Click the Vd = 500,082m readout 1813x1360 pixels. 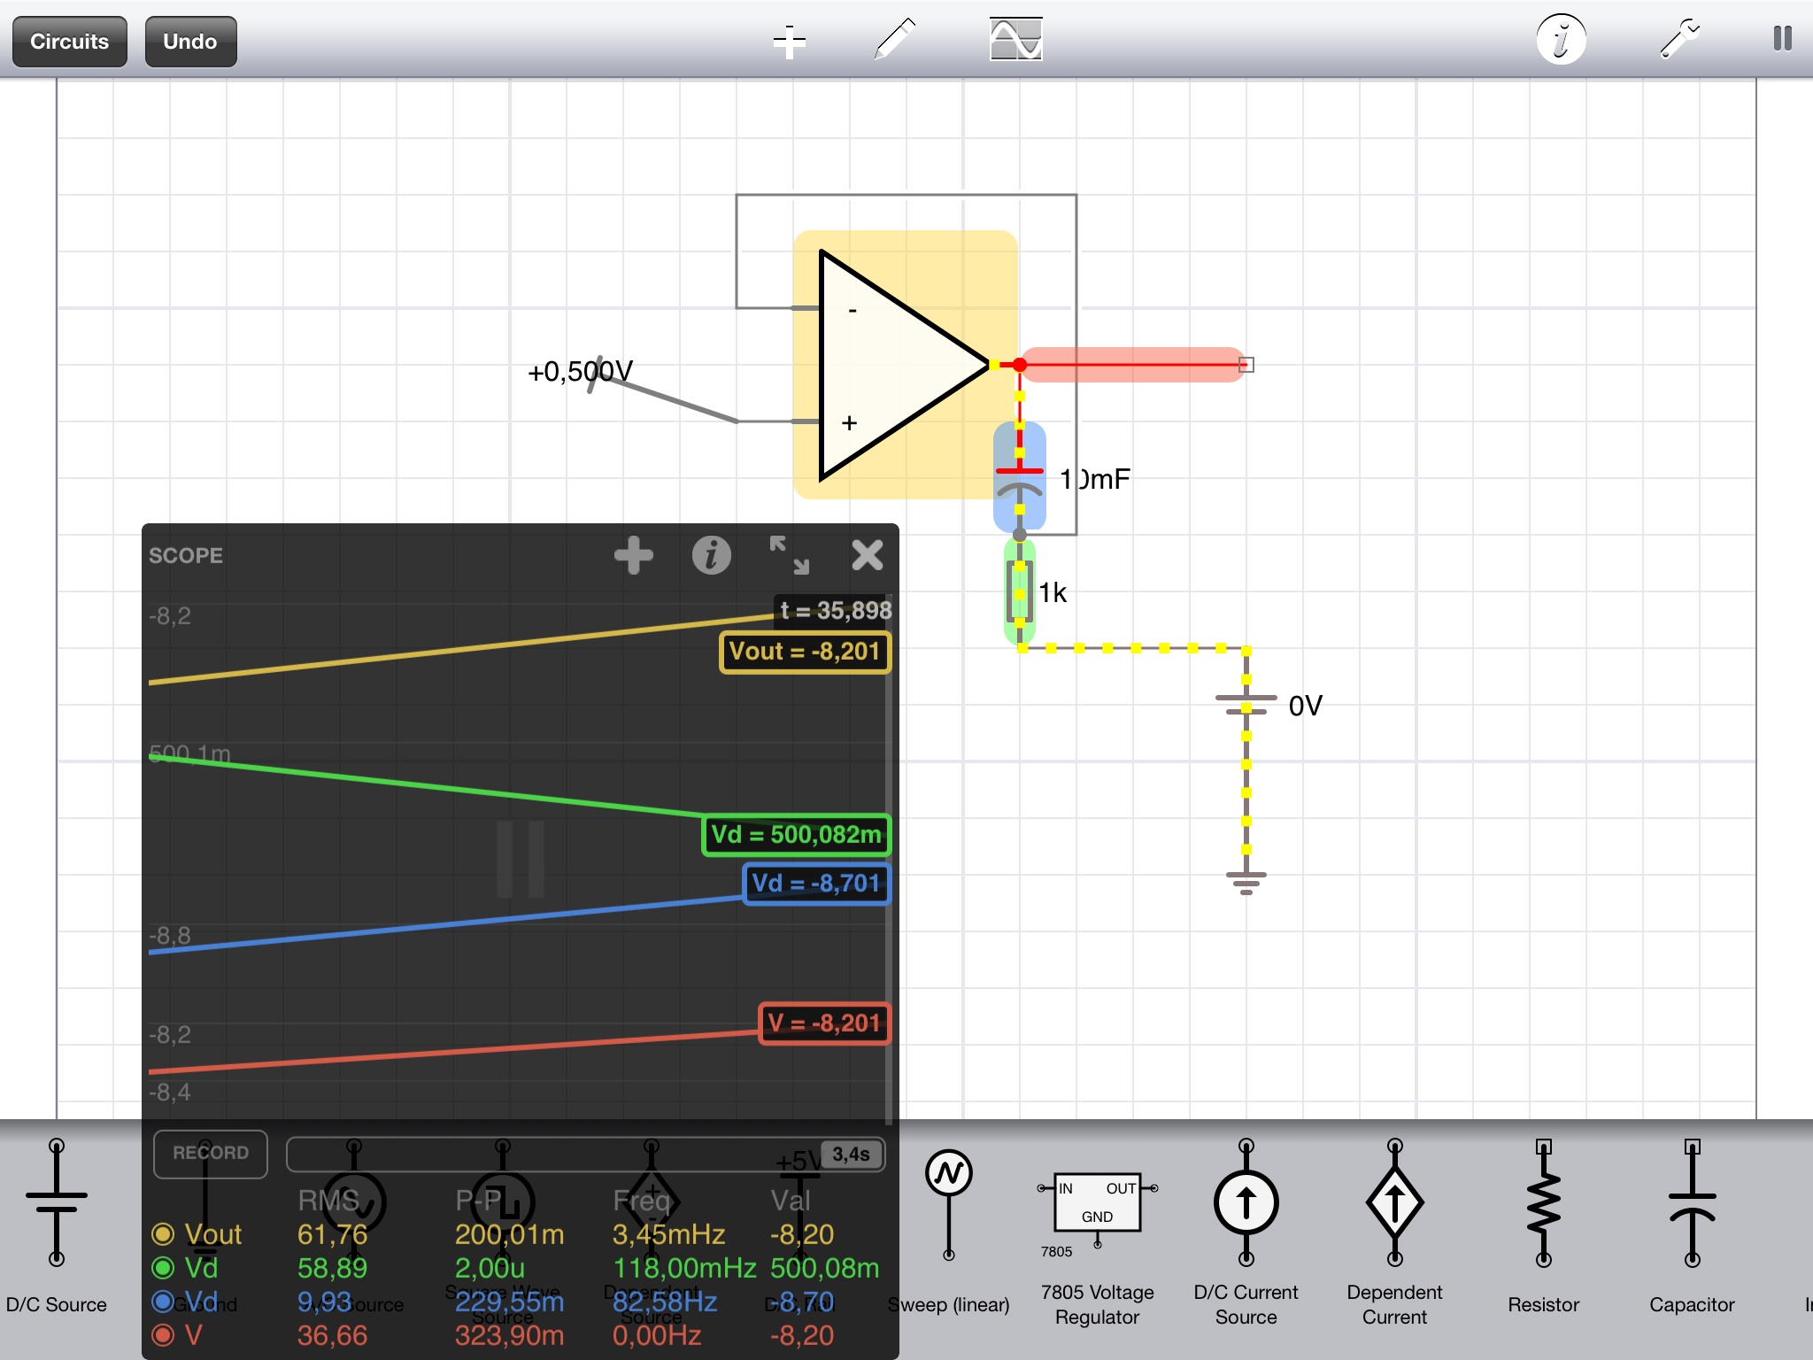(796, 835)
